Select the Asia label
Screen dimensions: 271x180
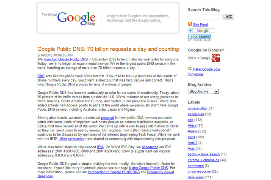(x=191, y=149)
